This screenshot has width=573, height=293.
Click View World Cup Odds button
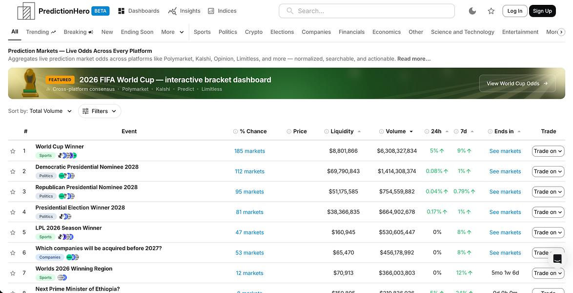(x=517, y=84)
